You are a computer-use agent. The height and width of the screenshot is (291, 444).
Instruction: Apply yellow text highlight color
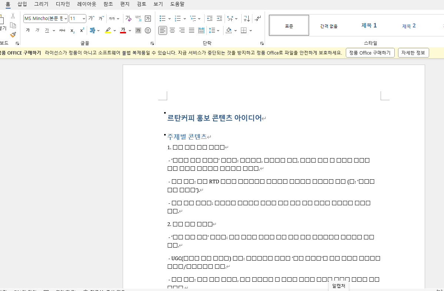coord(108,30)
